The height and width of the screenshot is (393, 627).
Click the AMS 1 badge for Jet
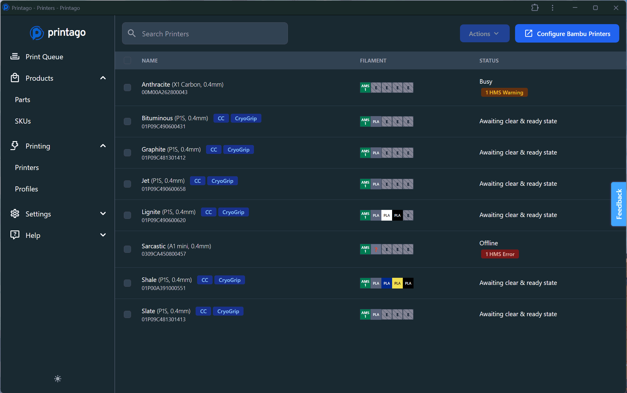click(x=365, y=184)
